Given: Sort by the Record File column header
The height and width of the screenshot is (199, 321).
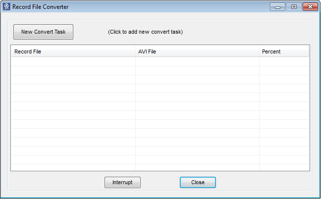Looking at the screenshot, I should pyautogui.click(x=73, y=51).
